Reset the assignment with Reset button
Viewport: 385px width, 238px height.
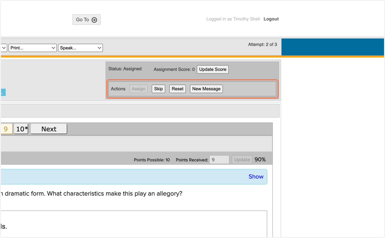point(177,89)
